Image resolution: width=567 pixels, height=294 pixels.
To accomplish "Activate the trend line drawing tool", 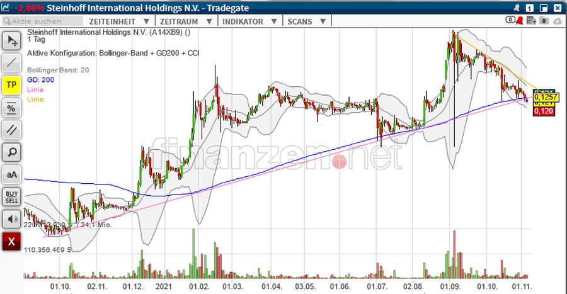I will point(11,62).
